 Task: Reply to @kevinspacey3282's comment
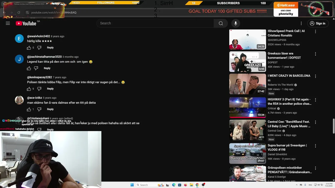[x=50, y=89]
